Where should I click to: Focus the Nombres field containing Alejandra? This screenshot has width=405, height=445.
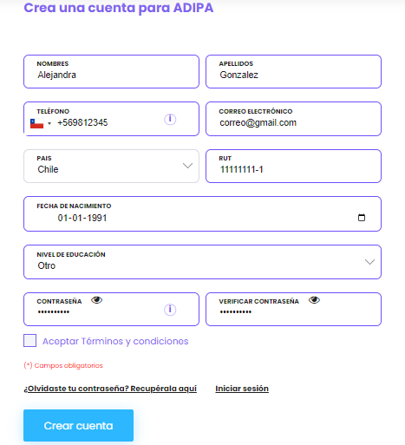111,71
